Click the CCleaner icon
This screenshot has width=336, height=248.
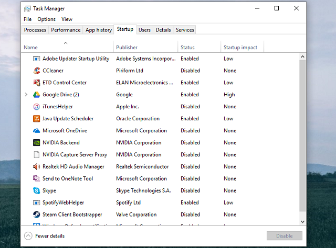[x=36, y=71]
